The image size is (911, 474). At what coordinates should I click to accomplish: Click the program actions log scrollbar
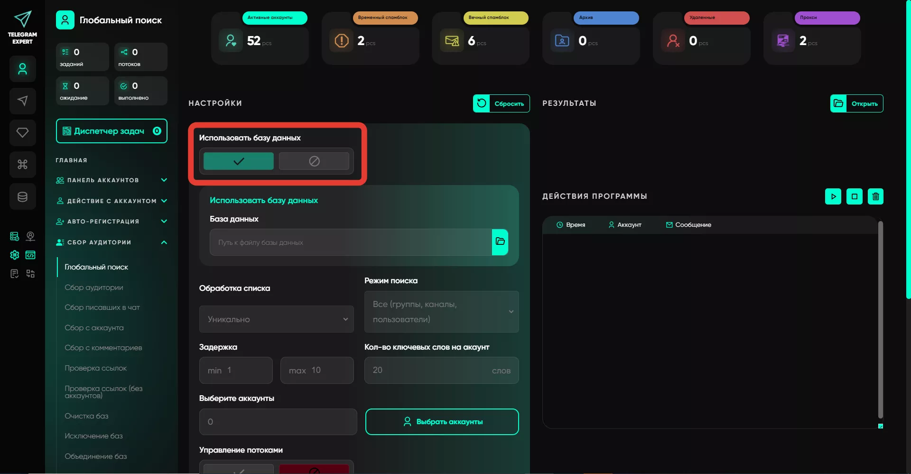(x=880, y=319)
